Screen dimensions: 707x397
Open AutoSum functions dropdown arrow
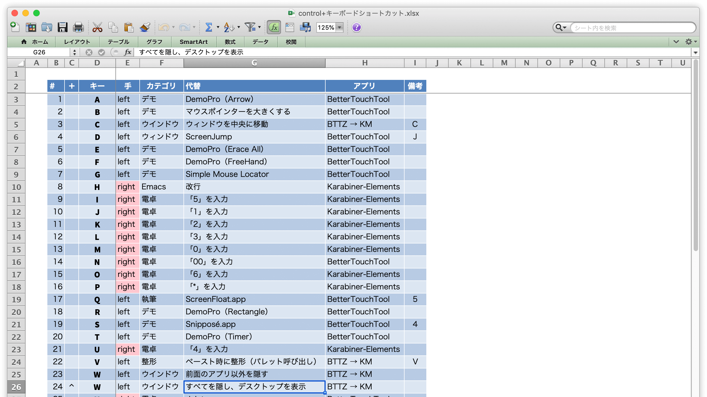218,27
